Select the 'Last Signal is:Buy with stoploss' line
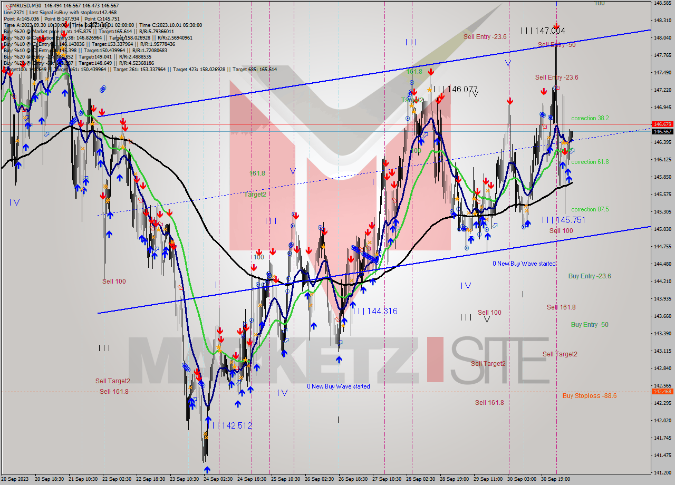The height and width of the screenshot is (485, 675). click(73, 12)
